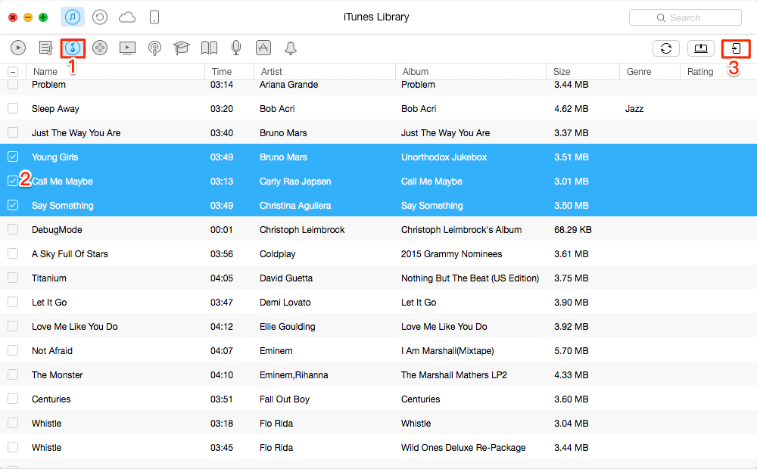Image resolution: width=757 pixels, height=469 pixels.
Task: Sort by the Size column header
Action: coord(583,71)
